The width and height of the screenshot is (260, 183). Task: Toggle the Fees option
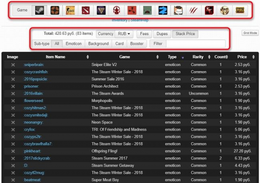tap(144, 34)
